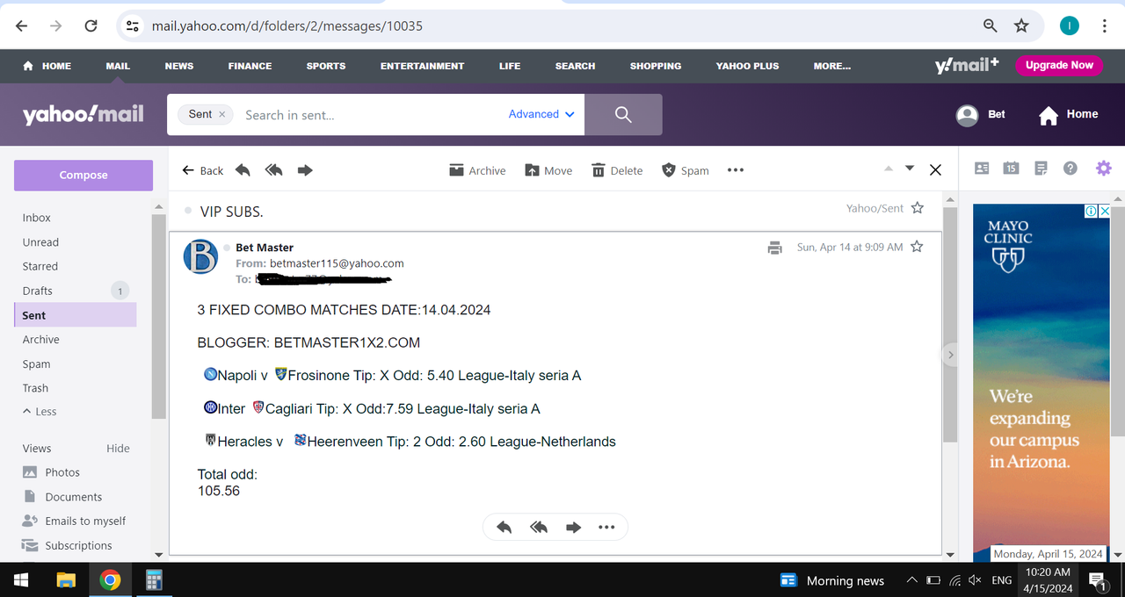
Task: Expand the right side panel chevron
Action: click(950, 355)
